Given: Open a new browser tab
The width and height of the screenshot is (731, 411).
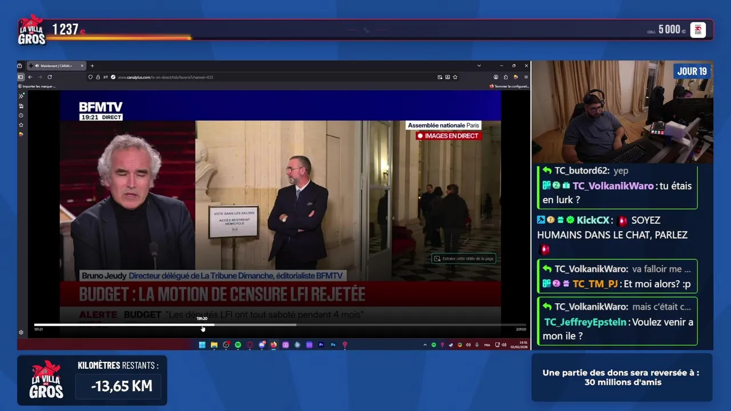Looking at the screenshot, I should pyautogui.click(x=92, y=66).
